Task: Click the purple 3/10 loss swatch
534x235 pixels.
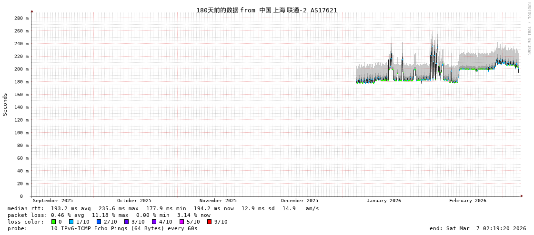Action: tap(126, 222)
